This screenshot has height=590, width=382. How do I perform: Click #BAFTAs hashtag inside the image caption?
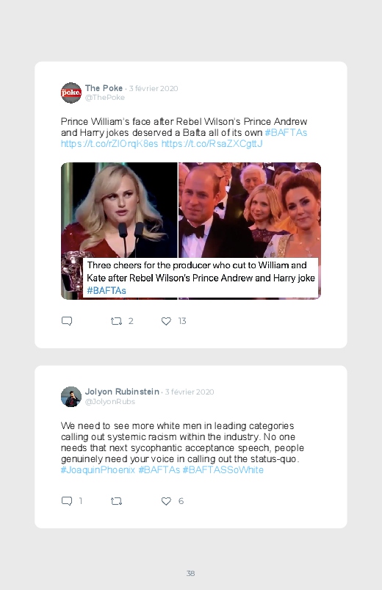click(x=107, y=290)
